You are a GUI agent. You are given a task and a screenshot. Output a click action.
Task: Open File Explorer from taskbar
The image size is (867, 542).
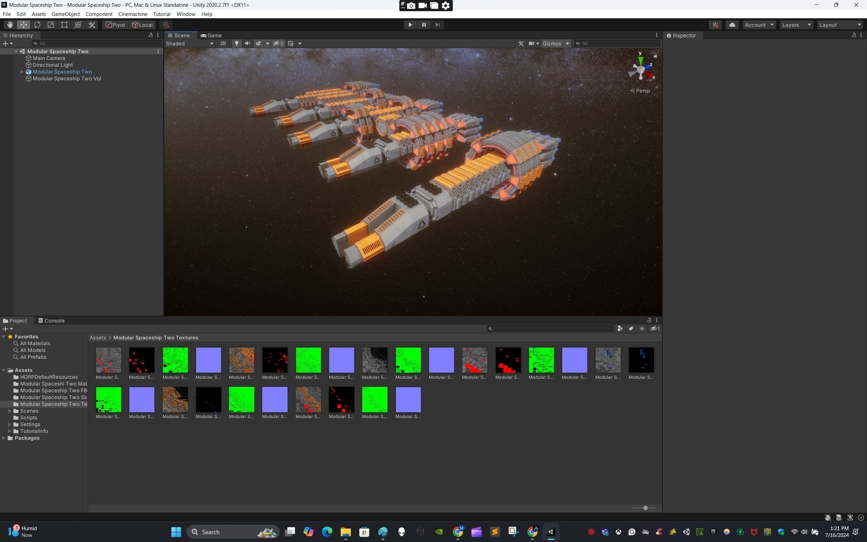[x=345, y=532]
